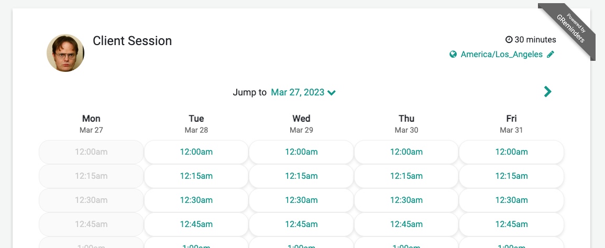Viewport: 605px width, 248px height.
Task: Choose the Thu Mar 30 12:30am slot
Action: click(x=406, y=200)
